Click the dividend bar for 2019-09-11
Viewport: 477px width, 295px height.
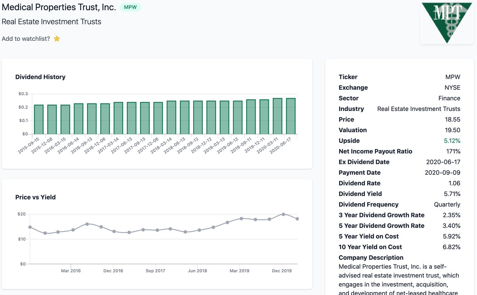tap(251, 117)
